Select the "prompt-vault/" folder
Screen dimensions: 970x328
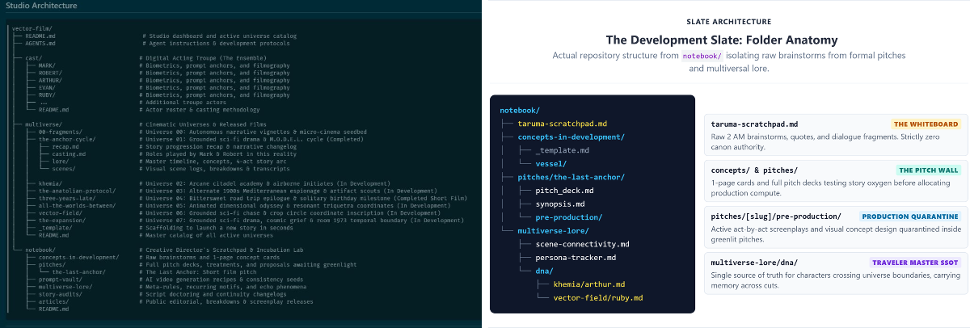pos(61,279)
